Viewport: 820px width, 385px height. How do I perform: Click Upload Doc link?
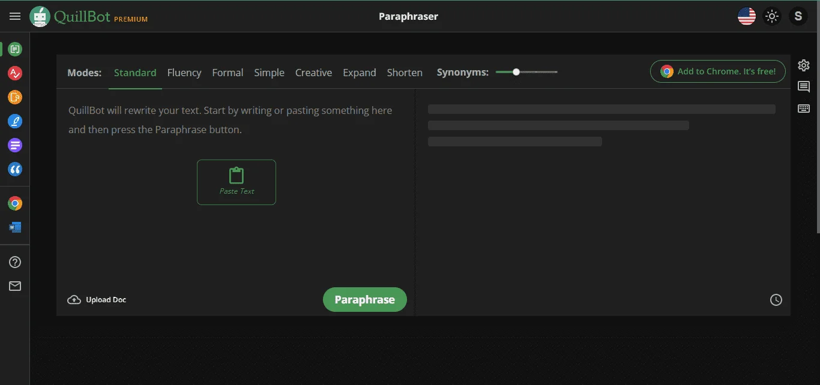click(x=97, y=300)
